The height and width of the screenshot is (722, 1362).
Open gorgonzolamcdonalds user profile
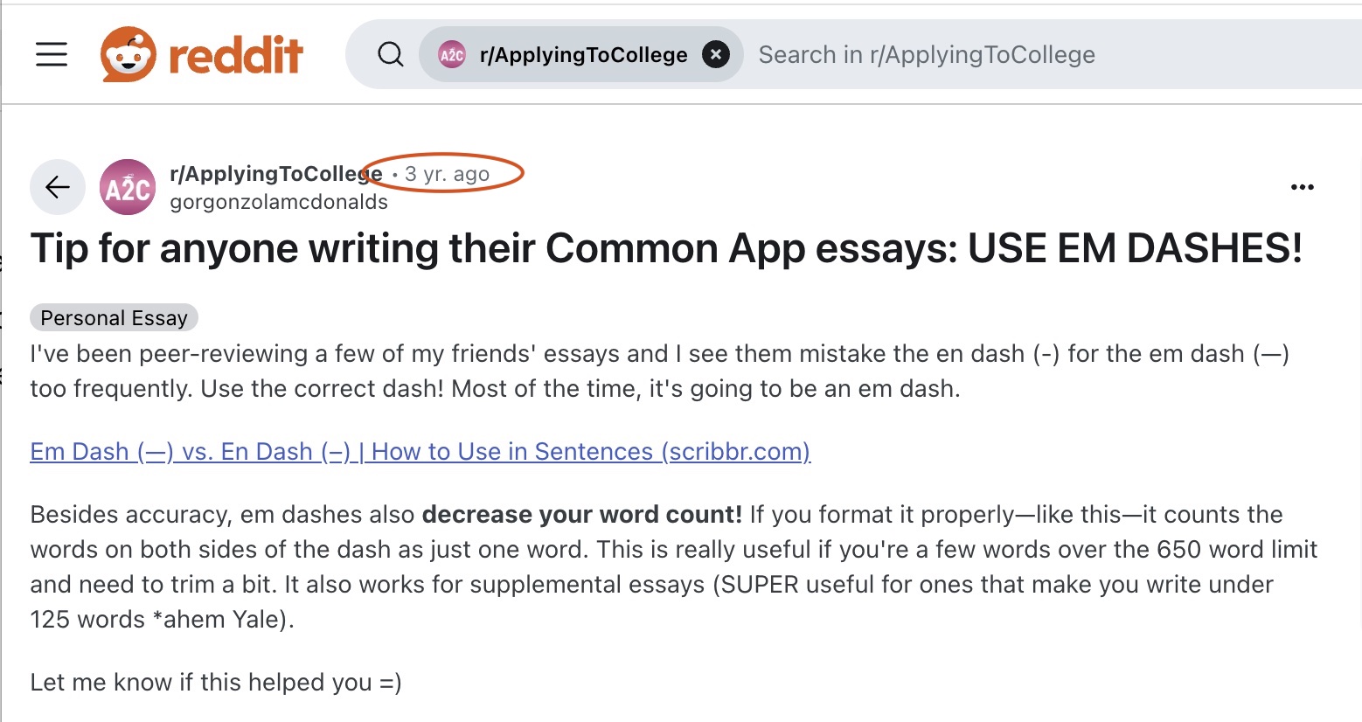point(279,202)
